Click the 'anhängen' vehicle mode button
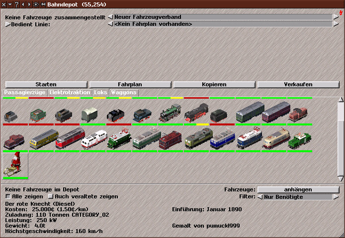Image resolution: width=345 pixels, height=238 pixels. 298,189
